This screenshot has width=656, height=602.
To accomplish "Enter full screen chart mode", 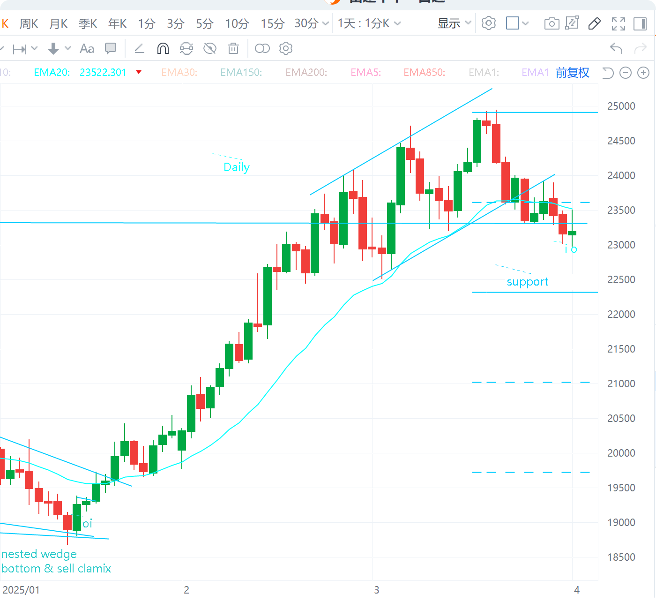I will tap(619, 23).
